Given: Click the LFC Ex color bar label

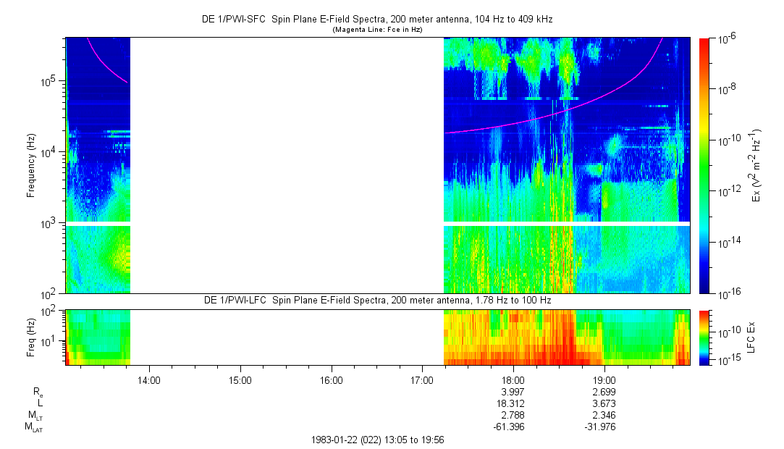Looking at the screenshot, I should (x=753, y=337).
